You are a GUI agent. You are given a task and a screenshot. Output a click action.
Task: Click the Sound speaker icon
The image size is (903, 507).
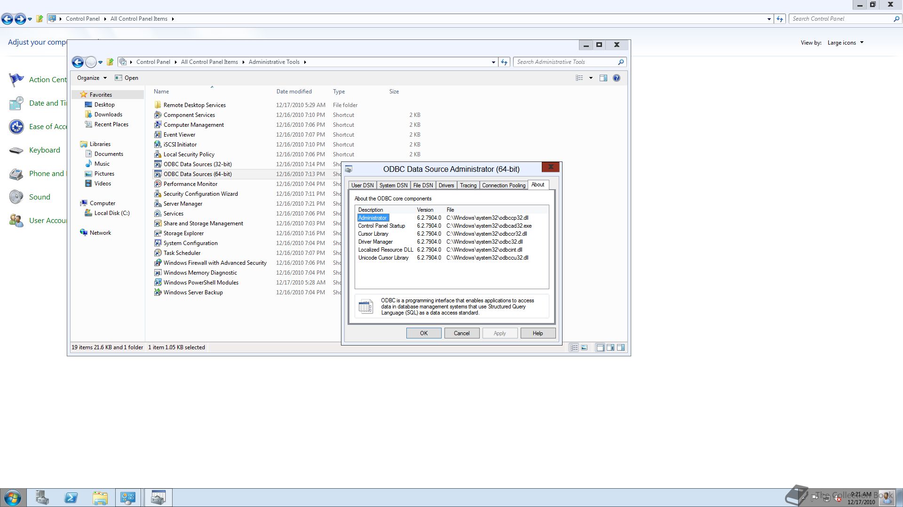[x=16, y=197]
